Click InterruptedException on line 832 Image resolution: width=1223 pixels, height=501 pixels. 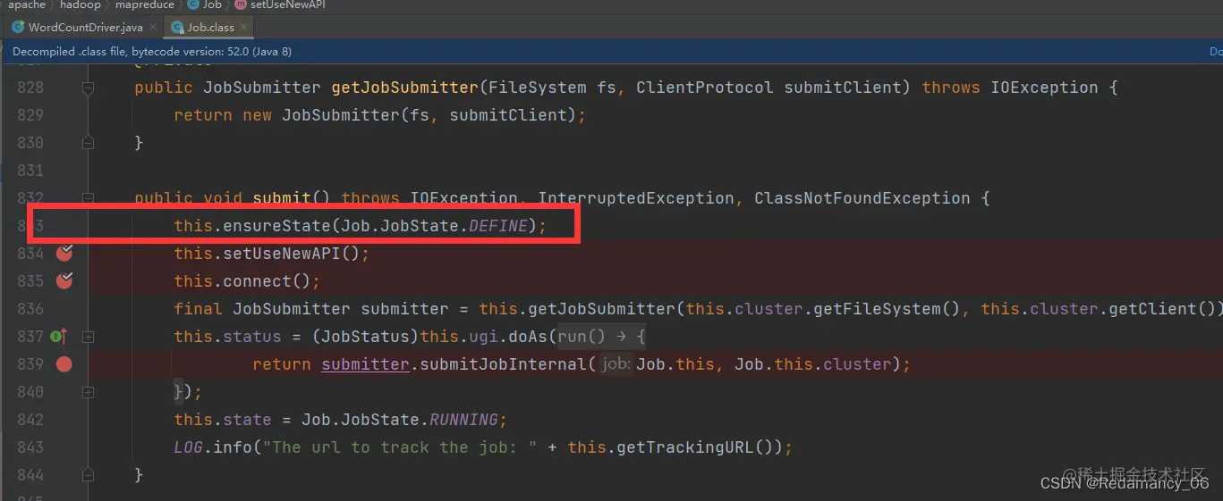coord(636,198)
